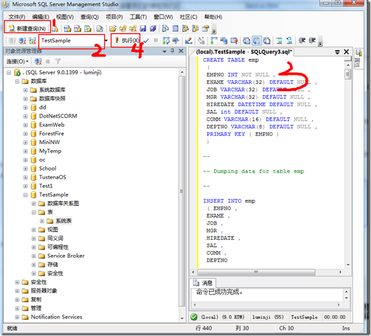Viewport: 371px width, 336px height.
Task: Click Specify Values for Template Parameters icon
Action: tap(201, 41)
